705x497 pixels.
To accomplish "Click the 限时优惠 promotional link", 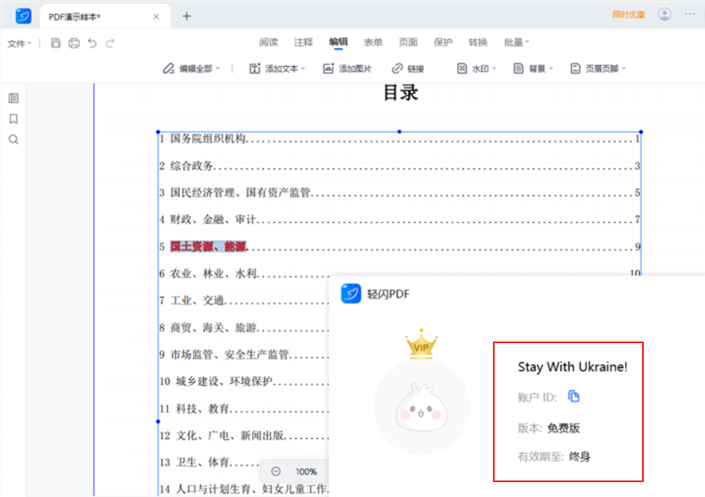I will 629,14.
